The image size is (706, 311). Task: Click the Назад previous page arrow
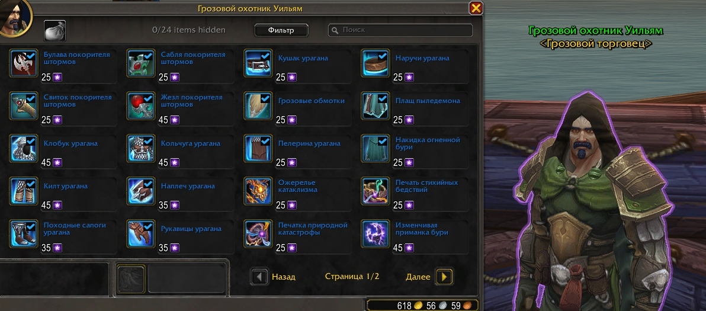click(x=259, y=277)
